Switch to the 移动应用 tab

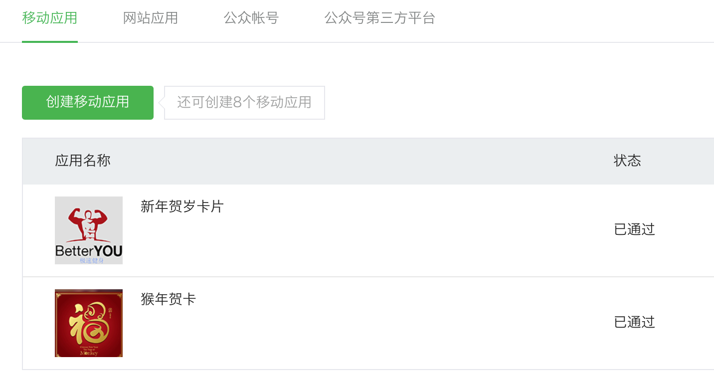[x=49, y=17]
